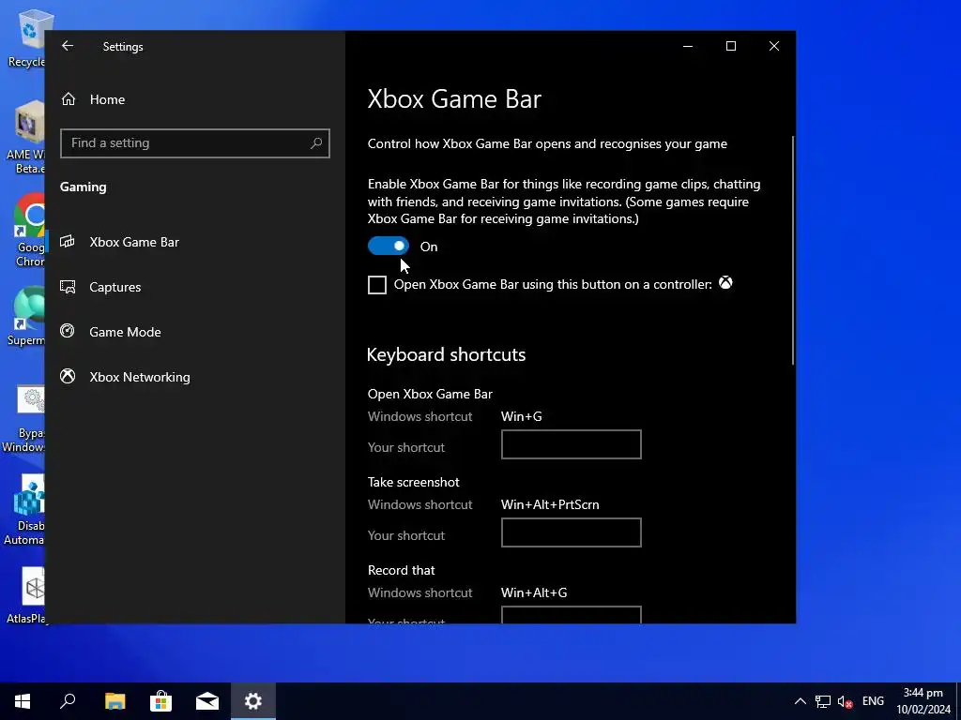Open the Home settings page
The height and width of the screenshot is (720, 961).
coord(107,99)
